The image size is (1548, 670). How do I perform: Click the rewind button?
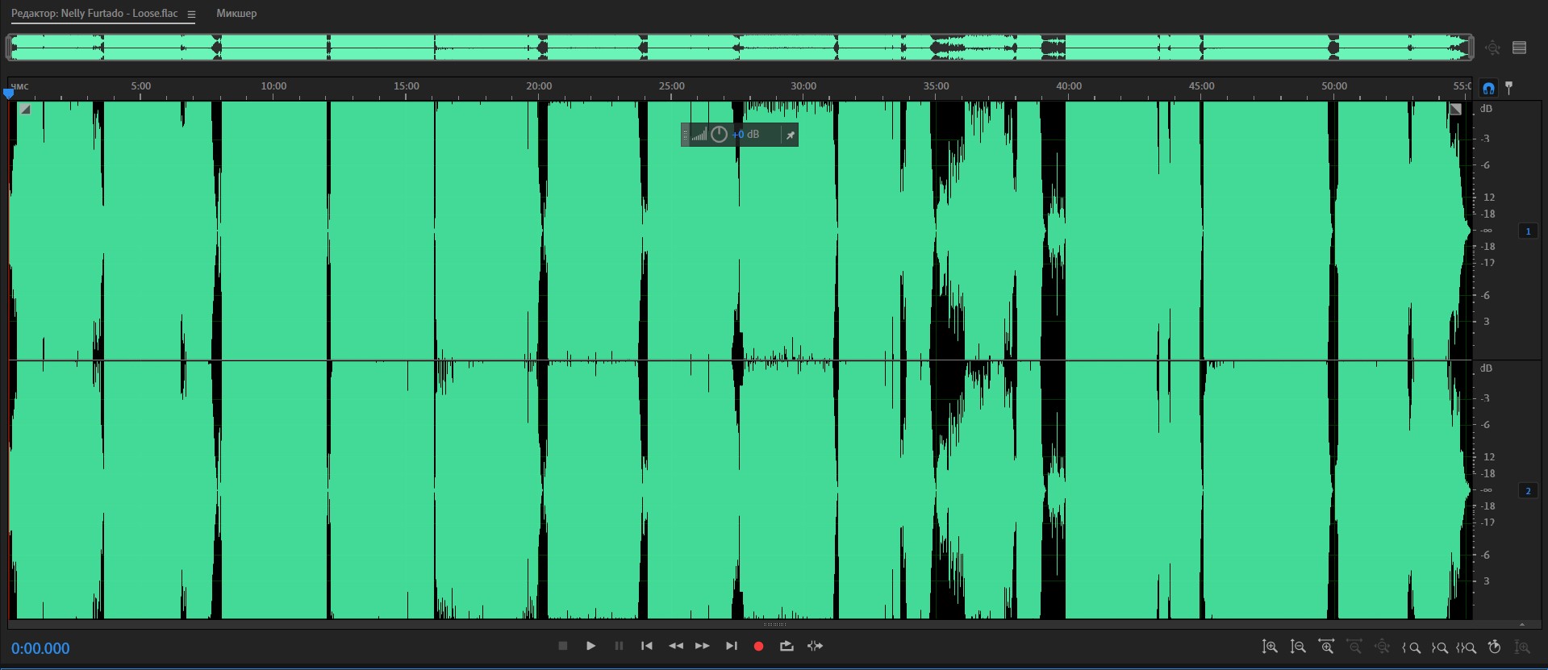tap(676, 646)
